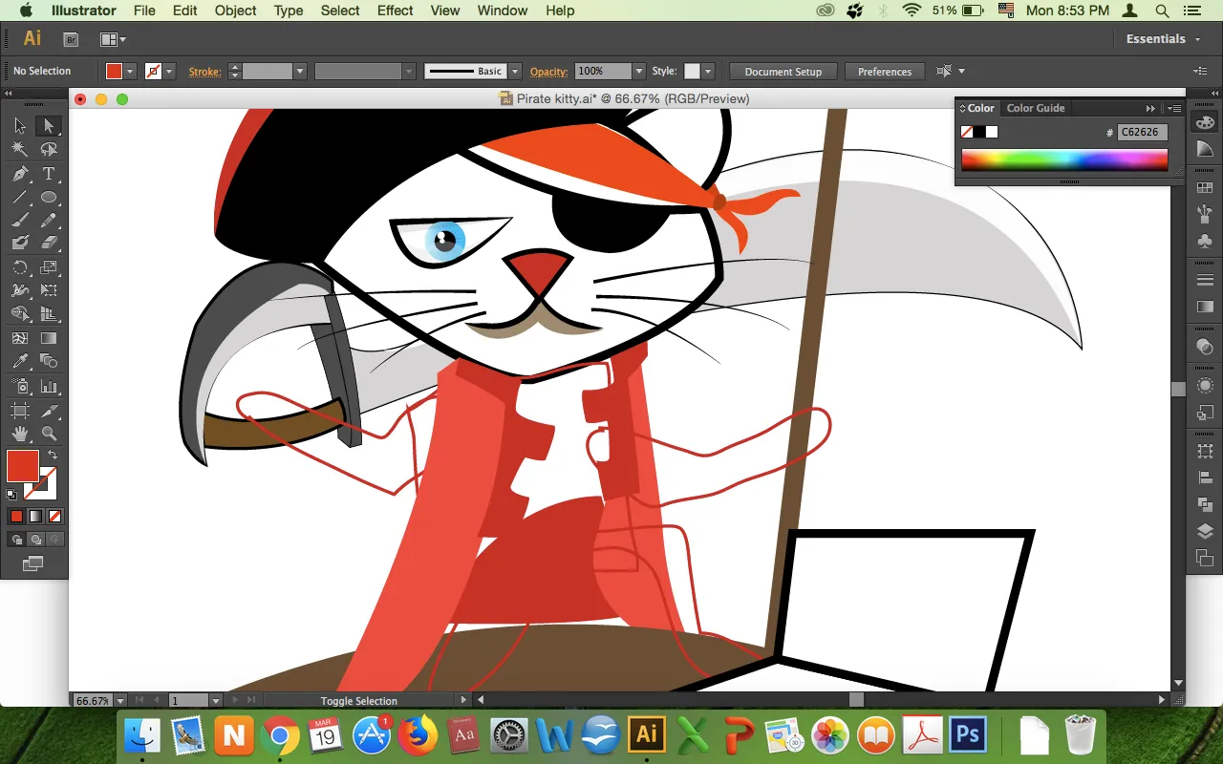Select the Symbol Sprayer tool
This screenshot has height=764, width=1223.
point(20,387)
